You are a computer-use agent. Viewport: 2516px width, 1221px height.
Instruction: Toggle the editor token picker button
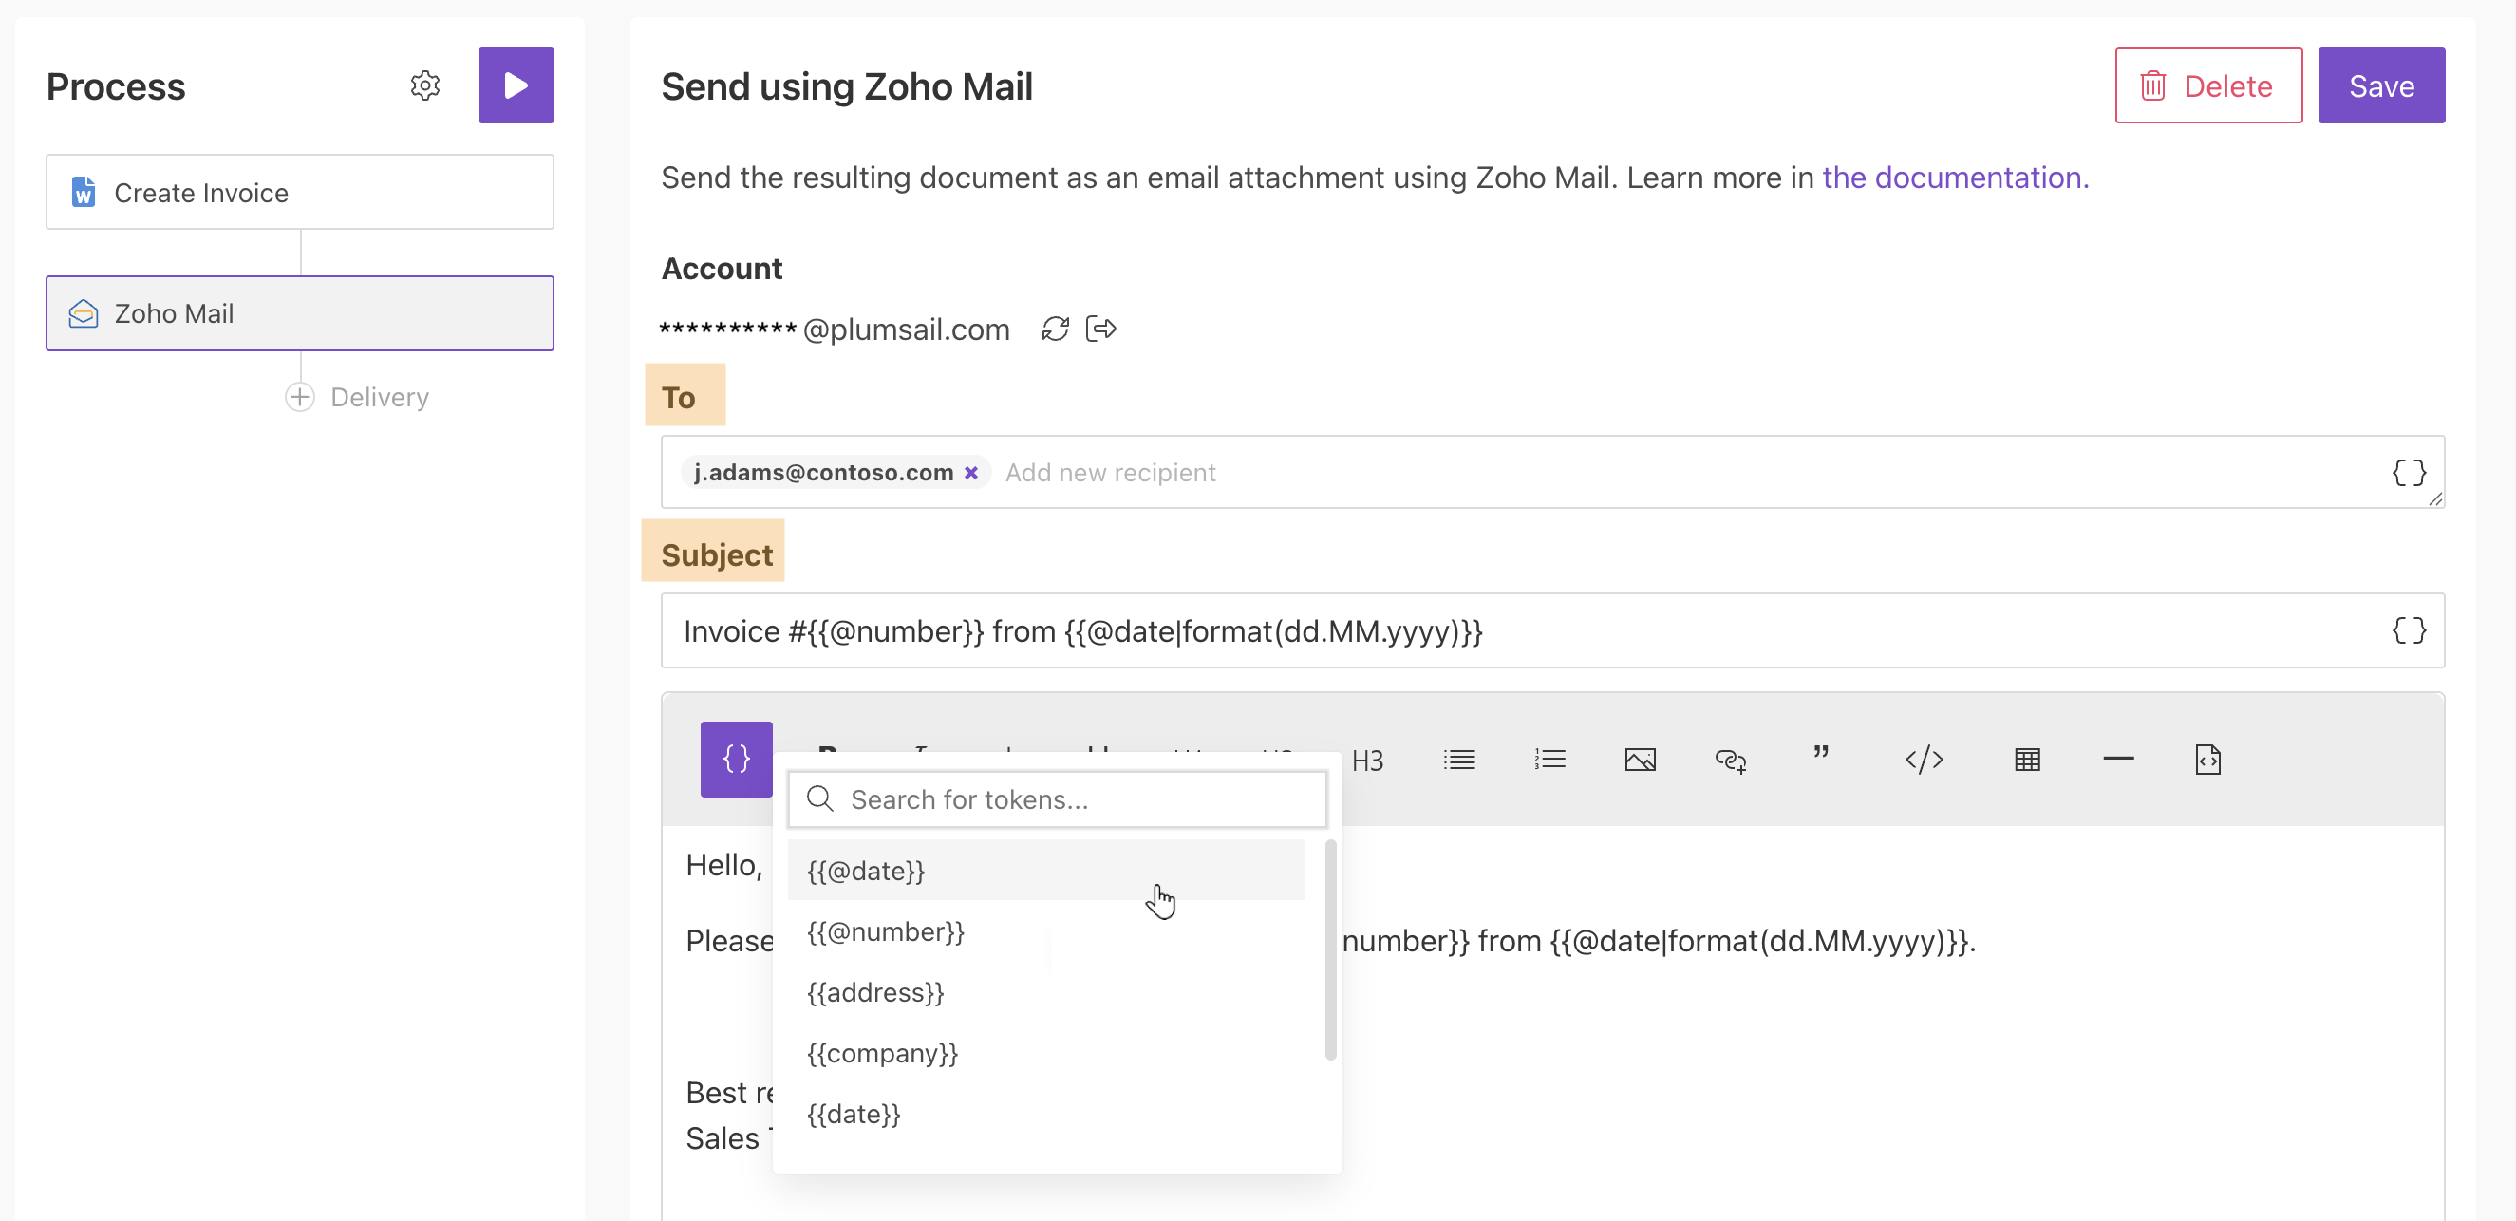click(736, 759)
